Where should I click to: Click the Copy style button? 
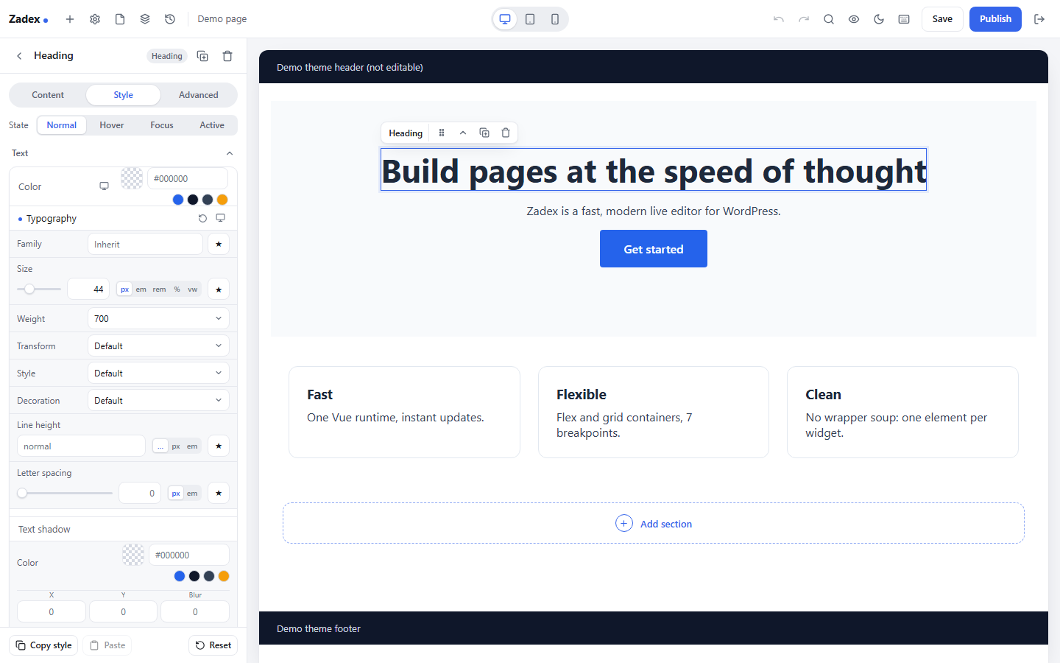click(43, 645)
